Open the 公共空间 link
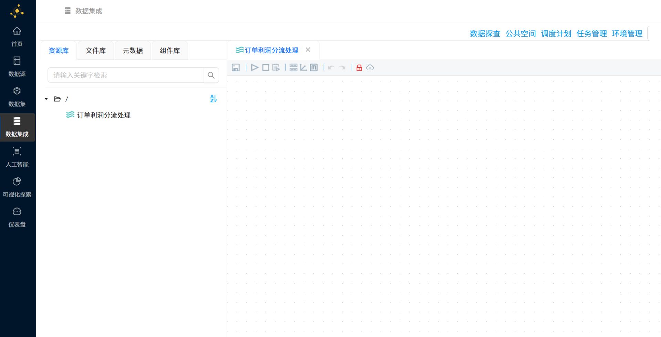The width and height of the screenshot is (661, 337). (521, 34)
